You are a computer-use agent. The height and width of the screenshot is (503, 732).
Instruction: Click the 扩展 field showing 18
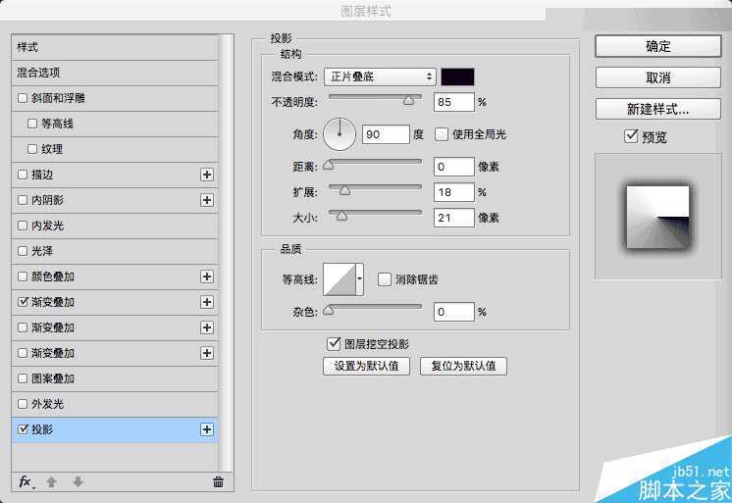click(453, 192)
